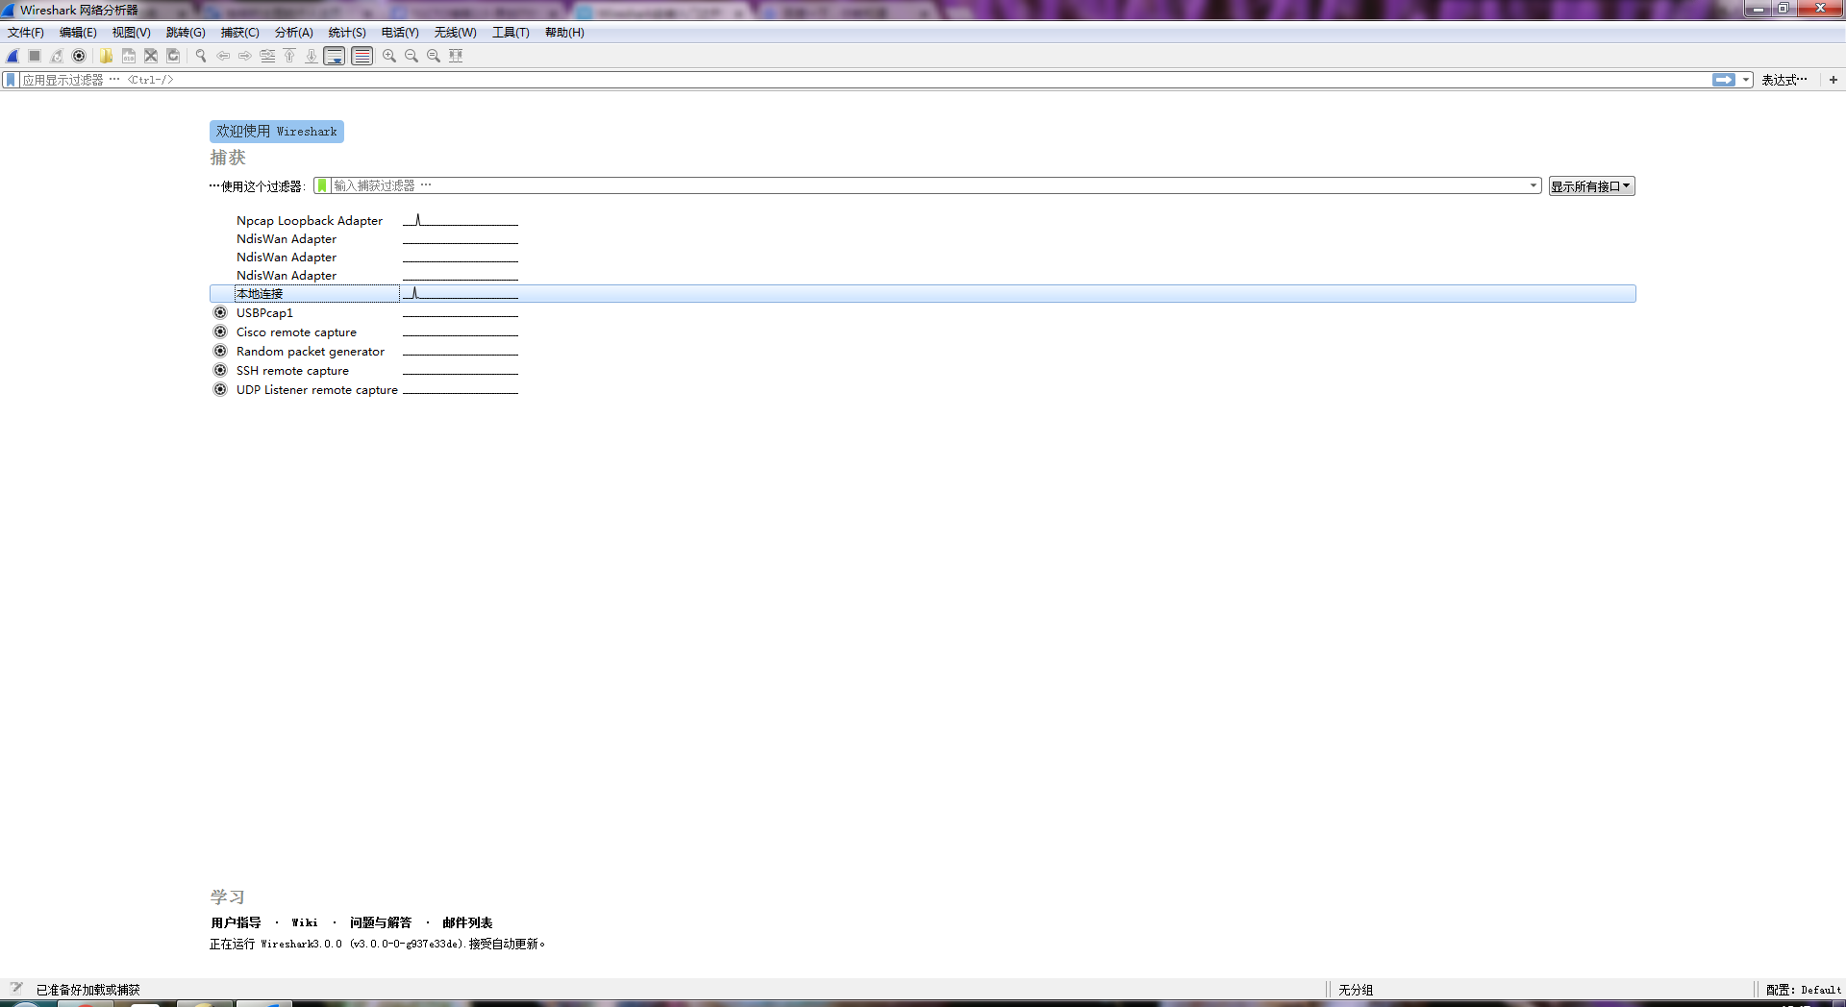
Task: Jump to last packet icon
Action: (x=312, y=56)
